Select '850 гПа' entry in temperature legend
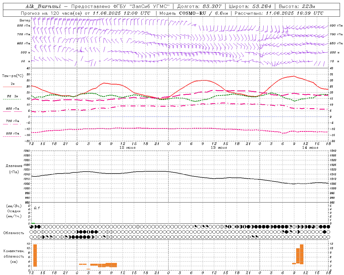The width and height of the screenshot is (344, 275). [x=12, y=109]
